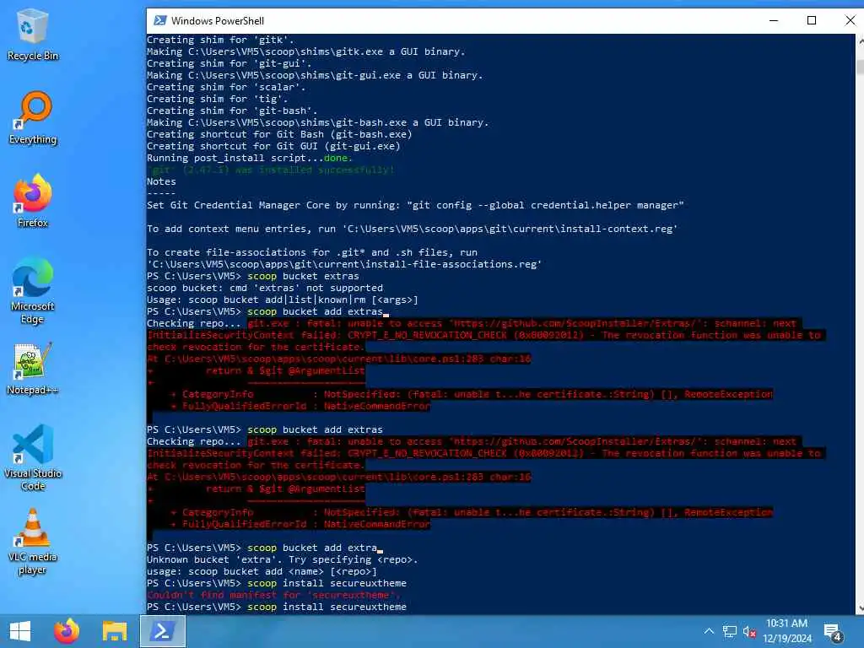Image resolution: width=864 pixels, height=648 pixels.
Task: Click the 'Making ...git-bash.exe a GUI binary' line
Action: pyautogui.click(x=318, y=122)
